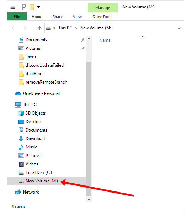Image resolution: width=196 pixels, height=213 pixels.
Task: Switch to the View ribbon tab
Action: tap(77, 17)
